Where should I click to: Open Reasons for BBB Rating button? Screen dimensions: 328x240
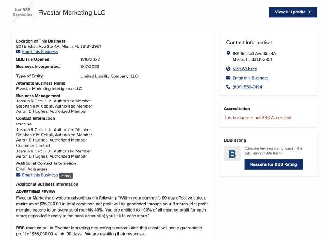pyautogui.click(x=273, y=164)
